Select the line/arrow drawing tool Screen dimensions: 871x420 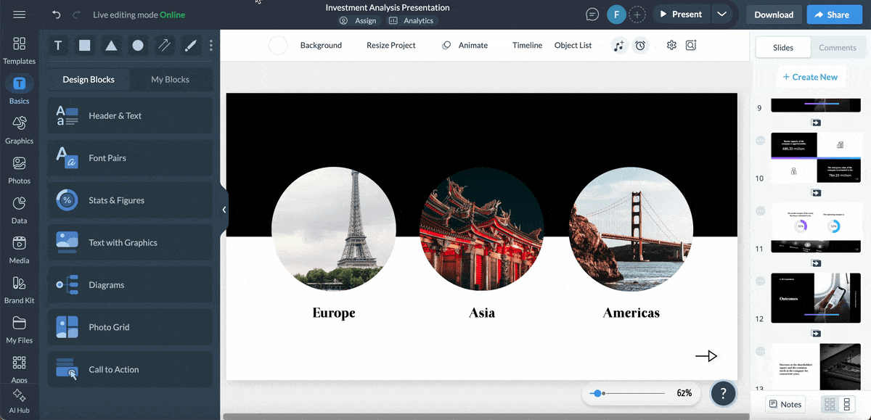tap(164, 45)
